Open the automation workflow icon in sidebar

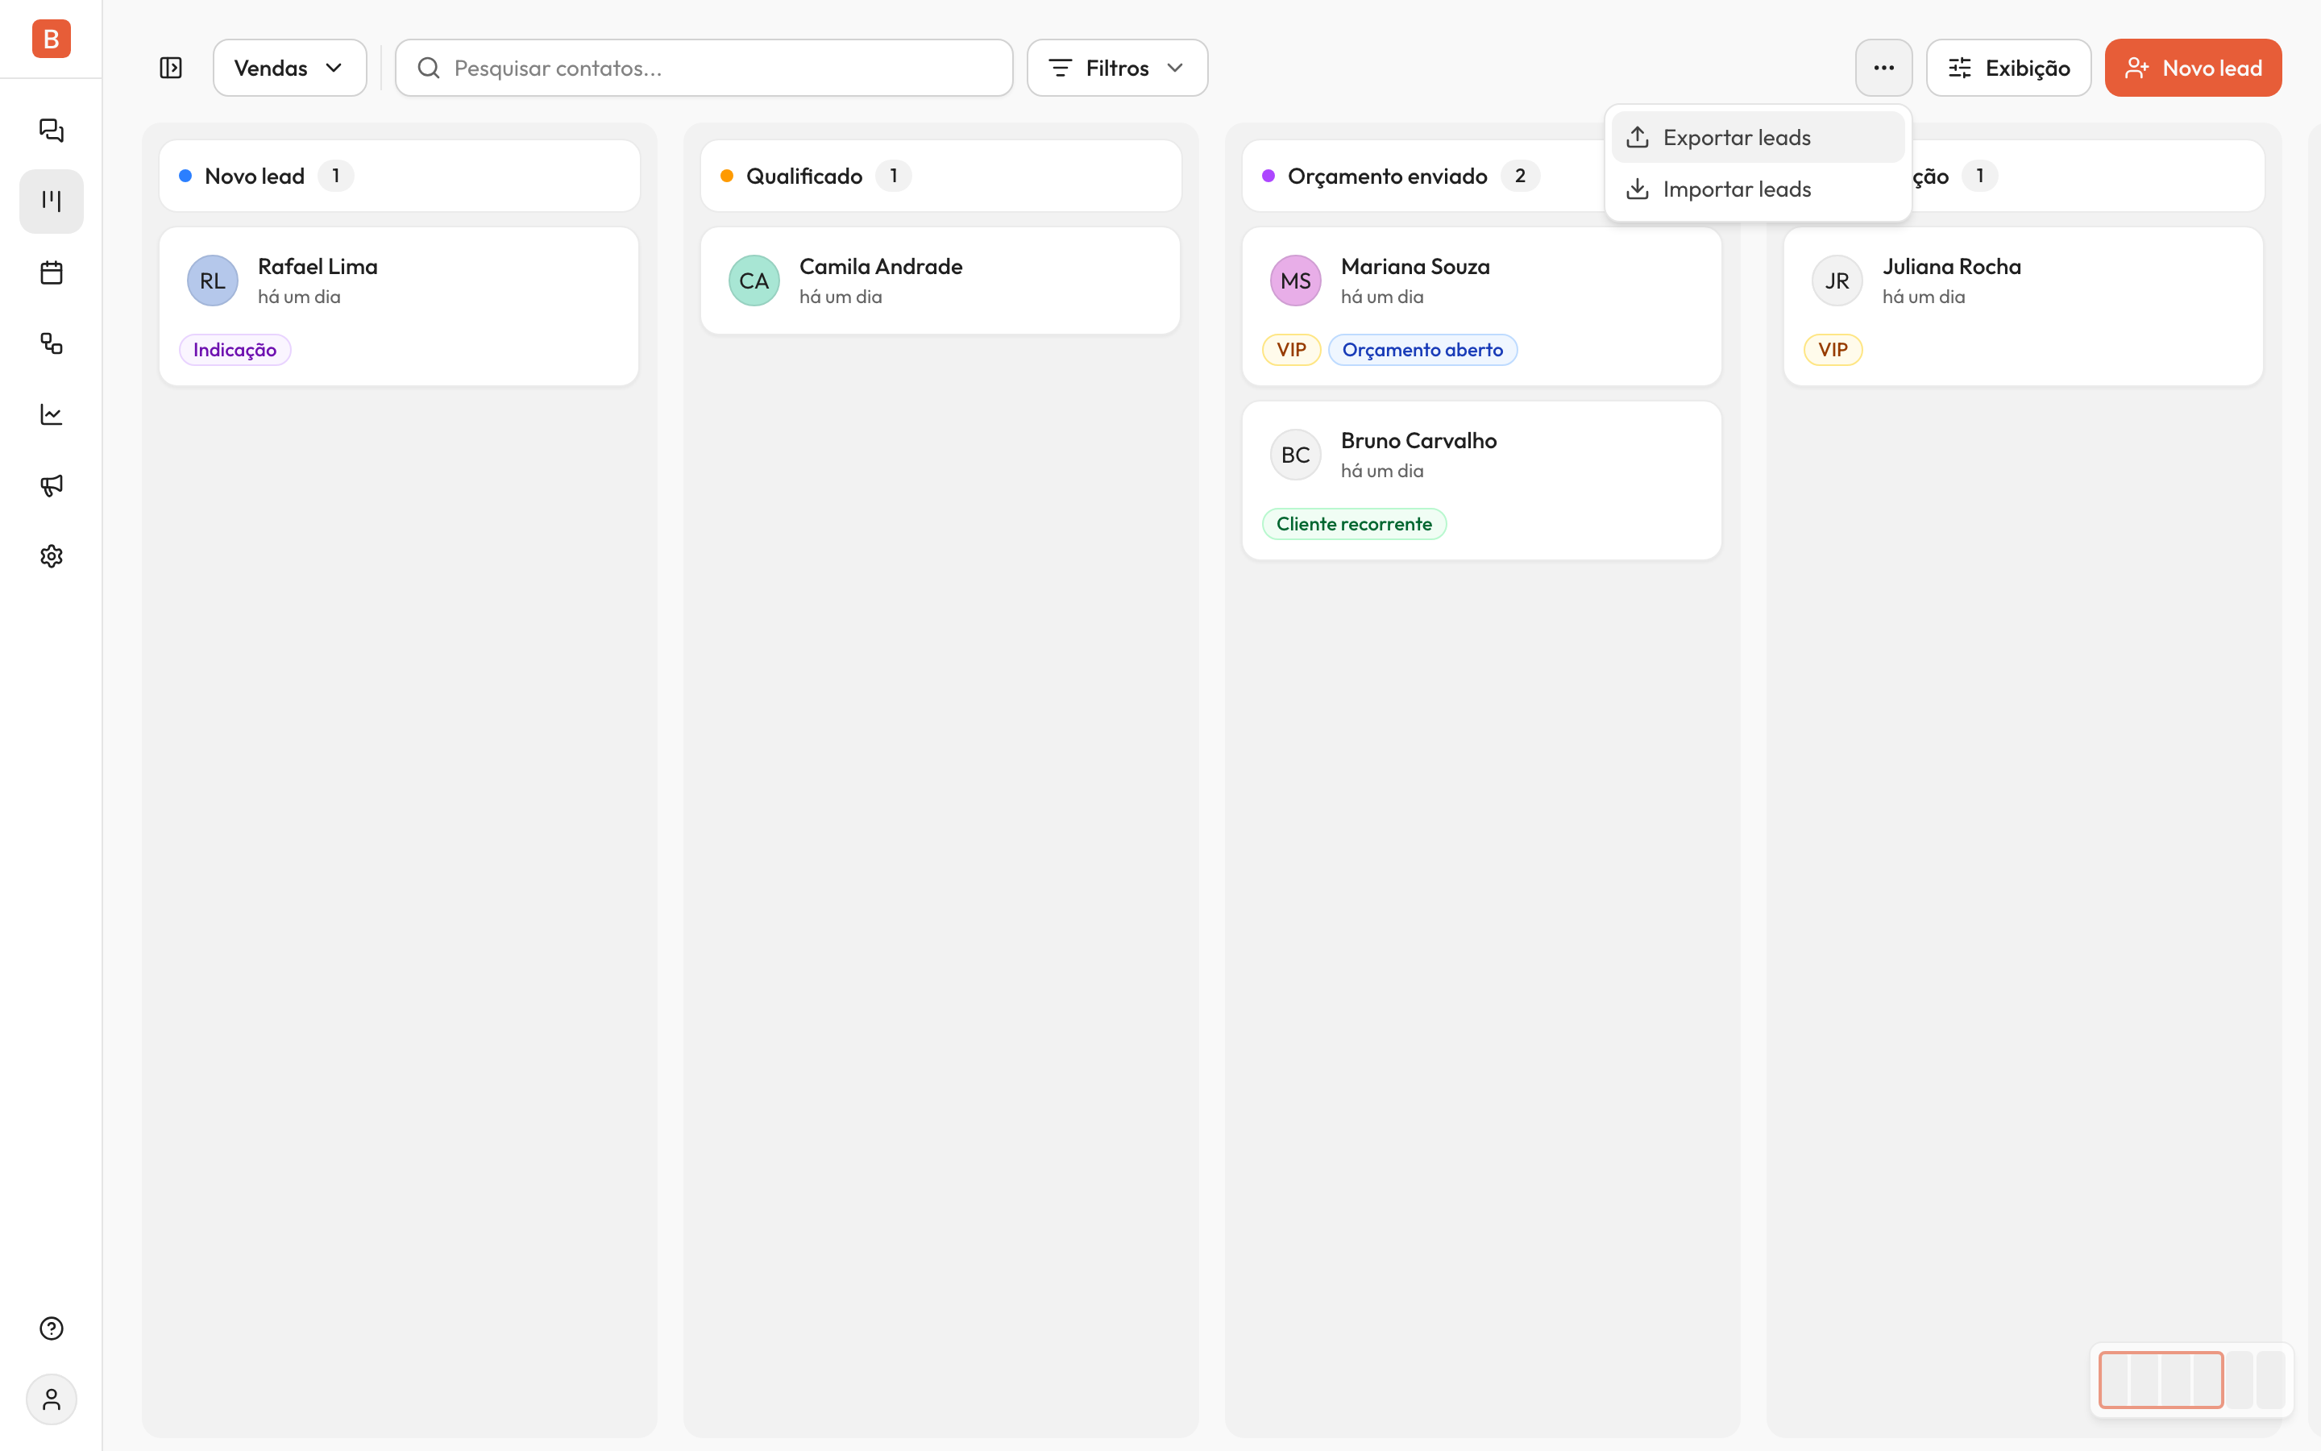52,343
